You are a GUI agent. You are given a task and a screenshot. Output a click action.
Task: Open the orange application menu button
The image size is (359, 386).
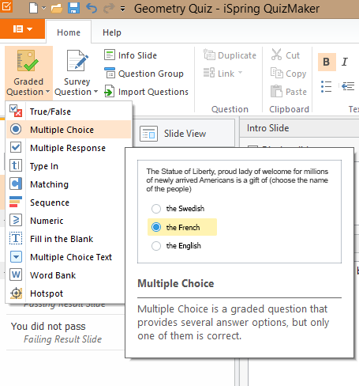(22, 28)
